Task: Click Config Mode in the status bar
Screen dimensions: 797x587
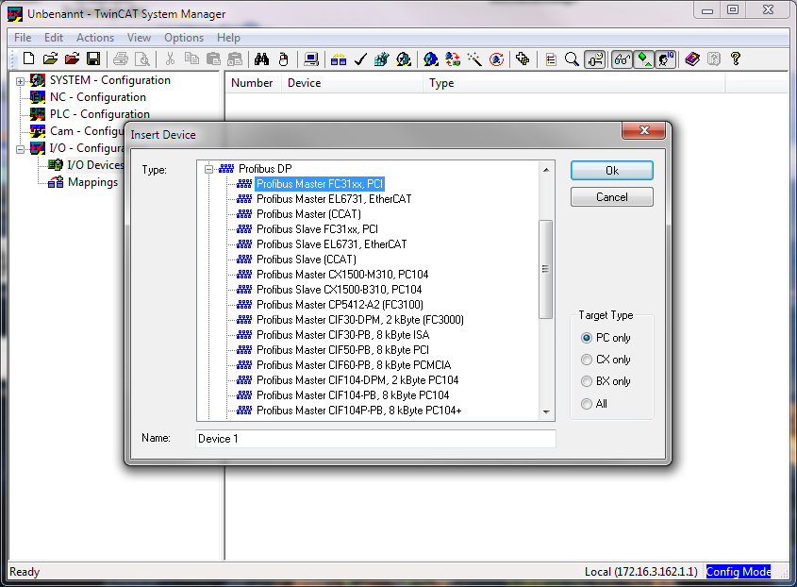Action: point(739,572)
